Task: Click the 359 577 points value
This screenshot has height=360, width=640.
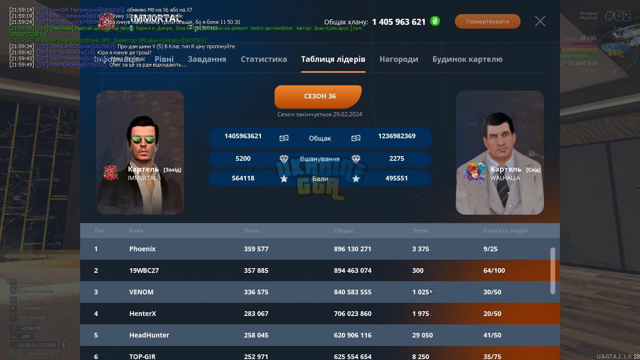Action: click(256, 249)
